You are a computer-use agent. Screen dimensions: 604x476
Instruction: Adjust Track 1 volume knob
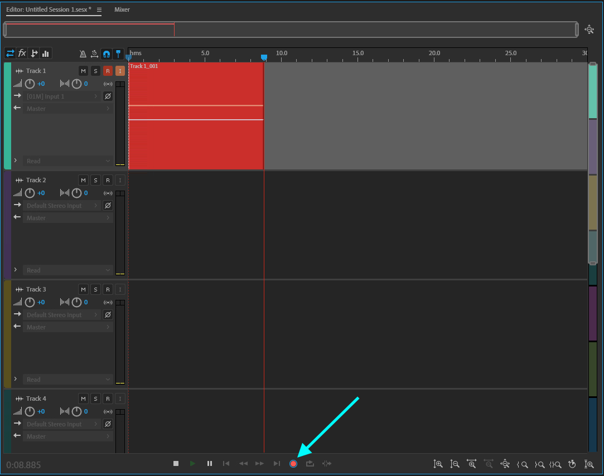click(30, 84)
